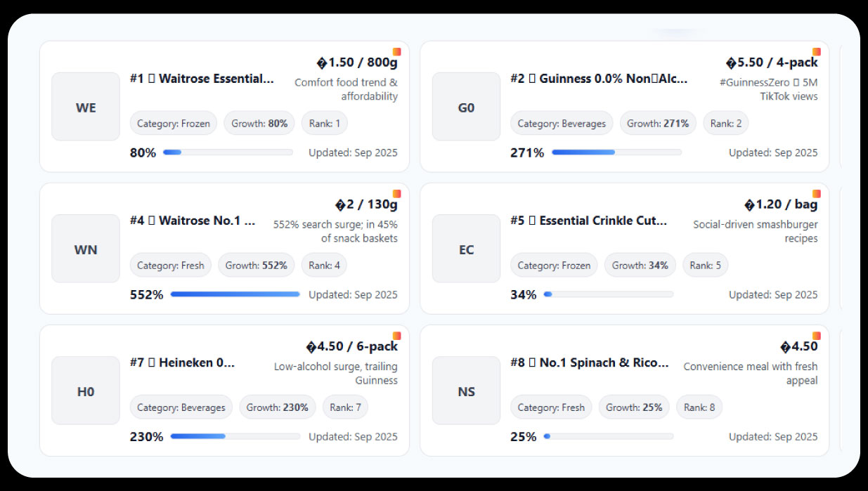868x491 pixels.
Task: Click the WE product avatar tile
Action: (86, 107)
